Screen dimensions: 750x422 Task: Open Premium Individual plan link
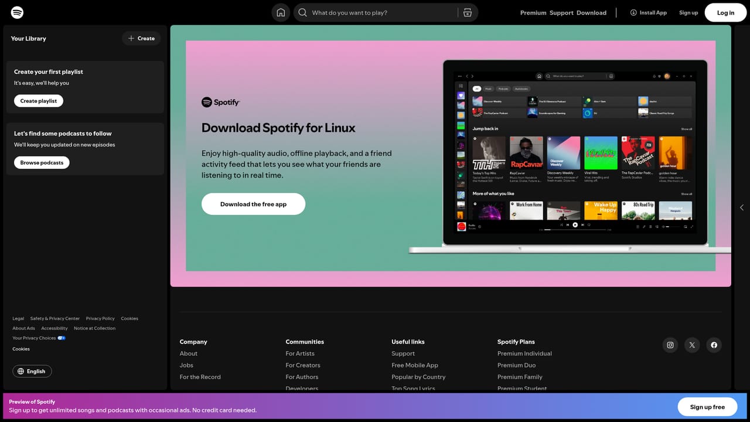(524, 353)
